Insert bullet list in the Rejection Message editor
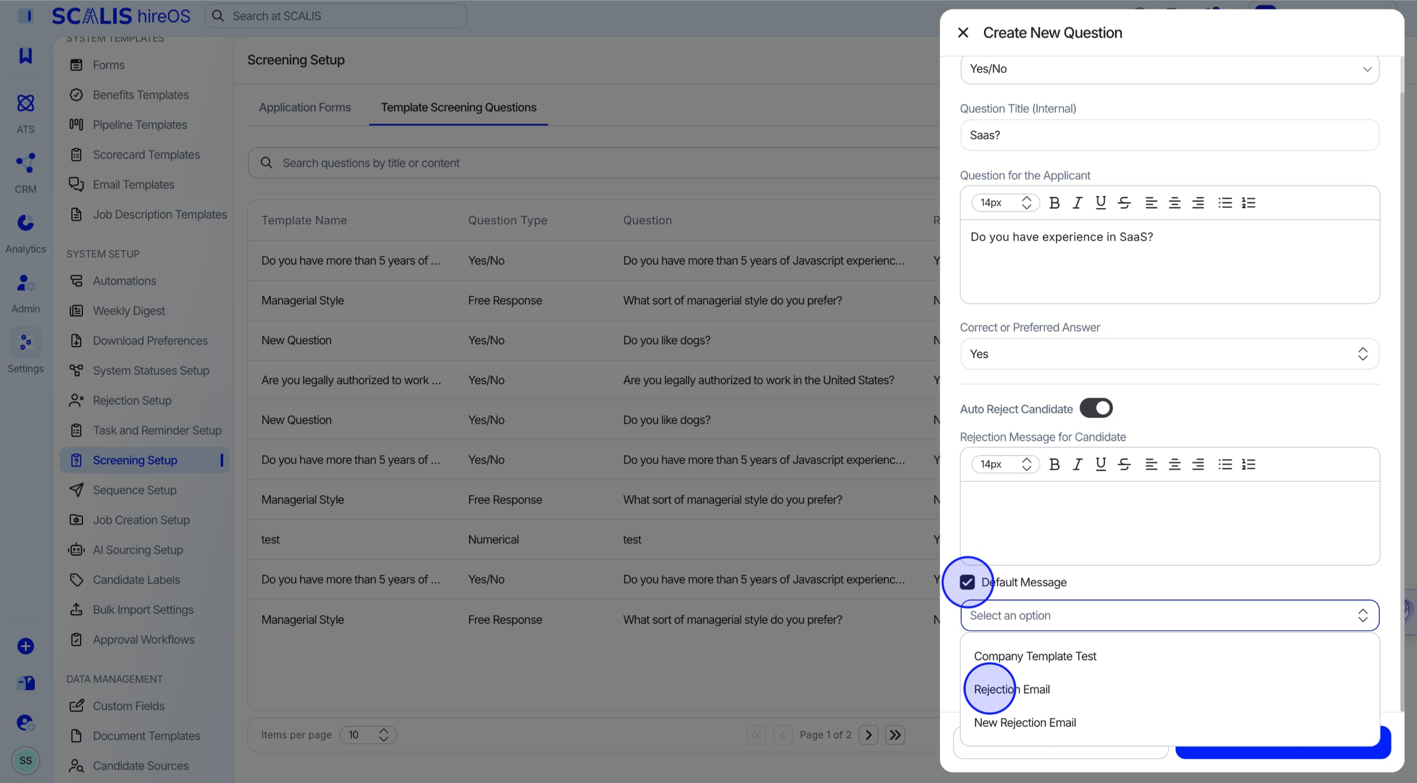 click(1225, 464)
